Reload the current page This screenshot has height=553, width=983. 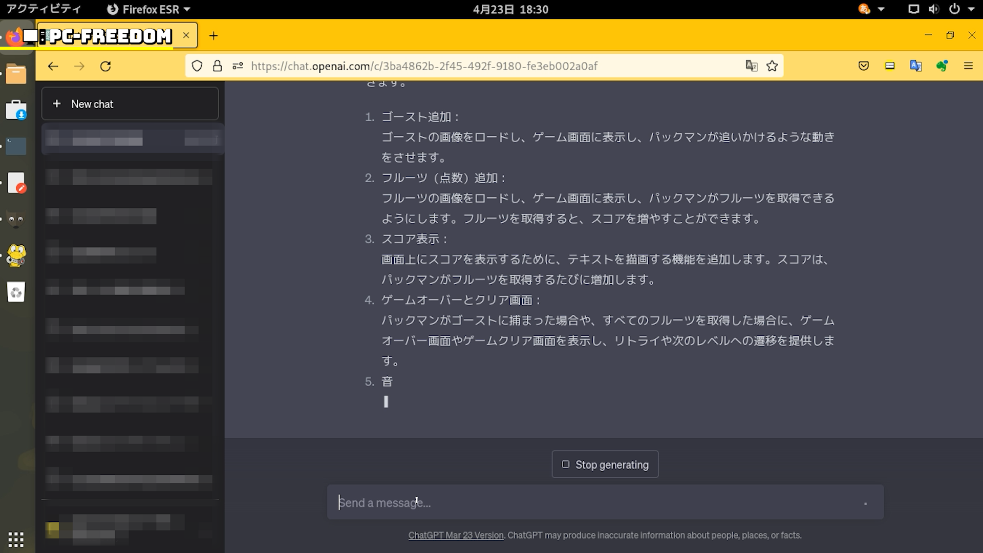point(105,66)
